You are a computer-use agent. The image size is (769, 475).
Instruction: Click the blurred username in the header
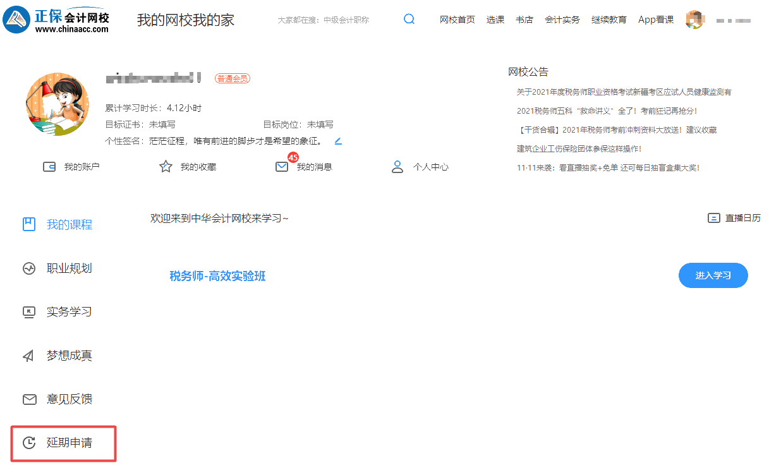point(734,21)
